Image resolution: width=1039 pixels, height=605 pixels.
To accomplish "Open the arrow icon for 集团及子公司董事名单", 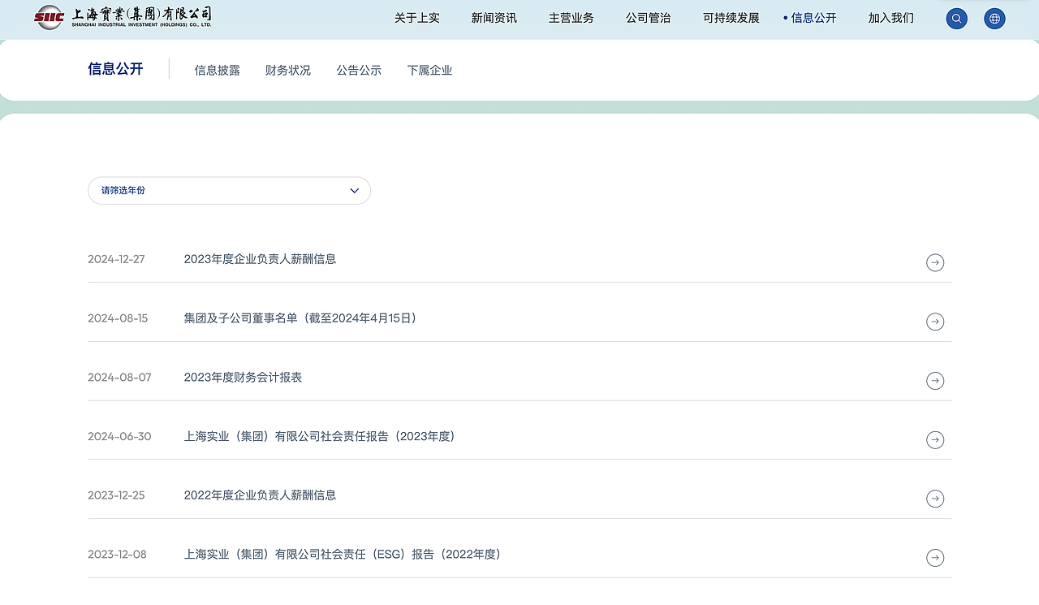I will point(935,322).
